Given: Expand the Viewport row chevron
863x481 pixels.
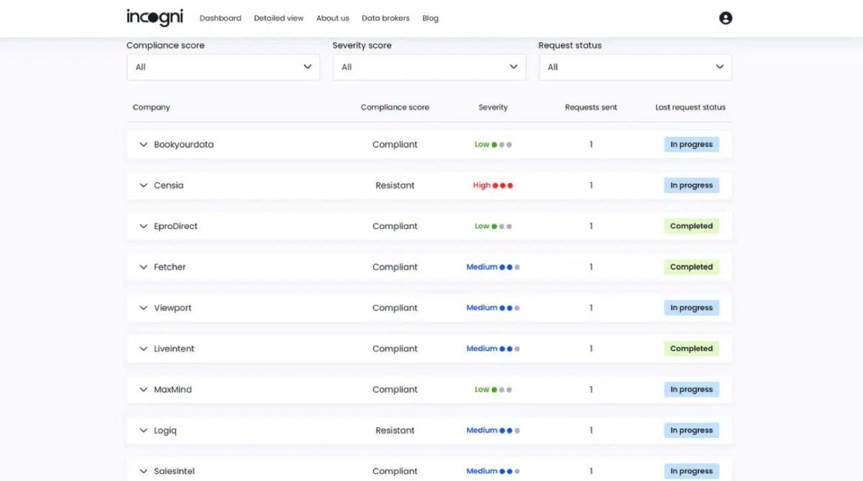Looking at the screenshot, I should coord(143,308).
